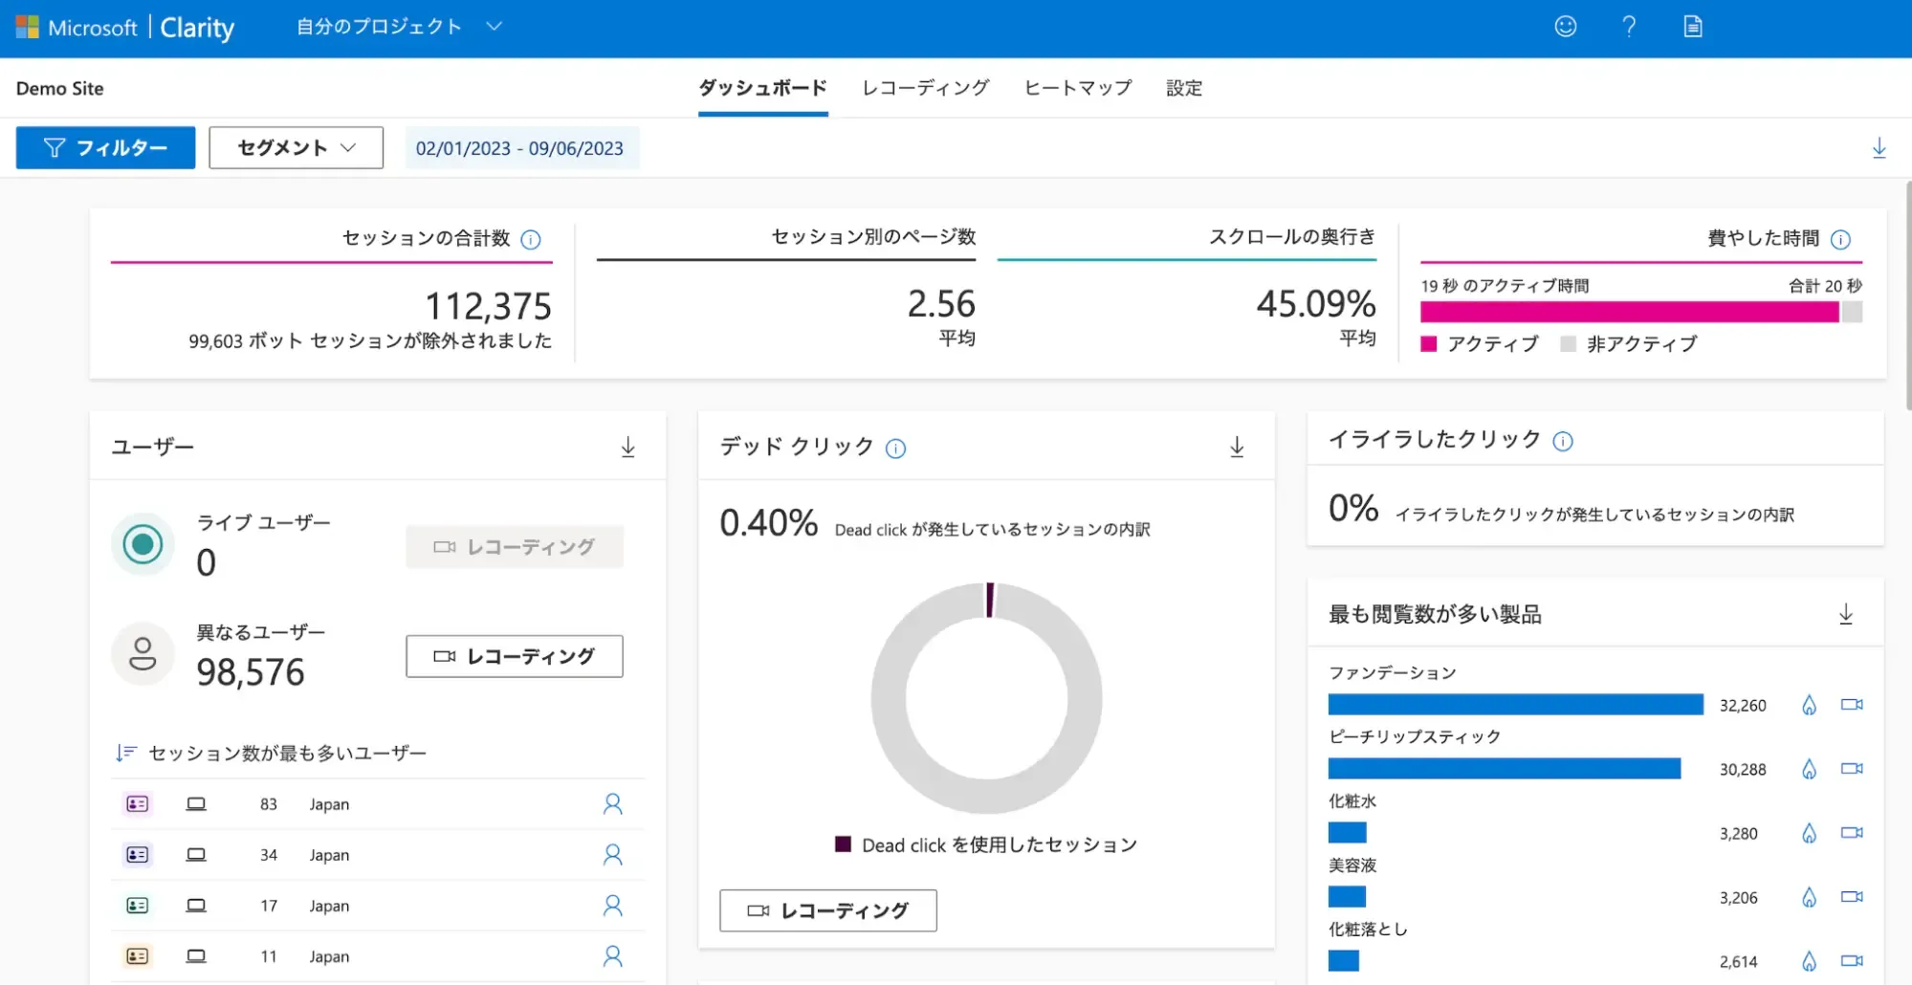
Task: Click the info icon next to イライラしたクリック
Action: pos(1564,441)
